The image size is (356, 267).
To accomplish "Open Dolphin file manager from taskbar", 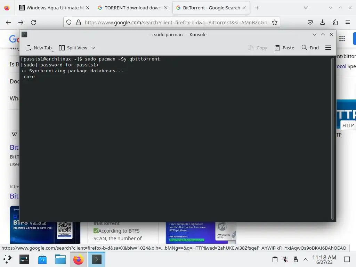I will click(x=60, y=259).
